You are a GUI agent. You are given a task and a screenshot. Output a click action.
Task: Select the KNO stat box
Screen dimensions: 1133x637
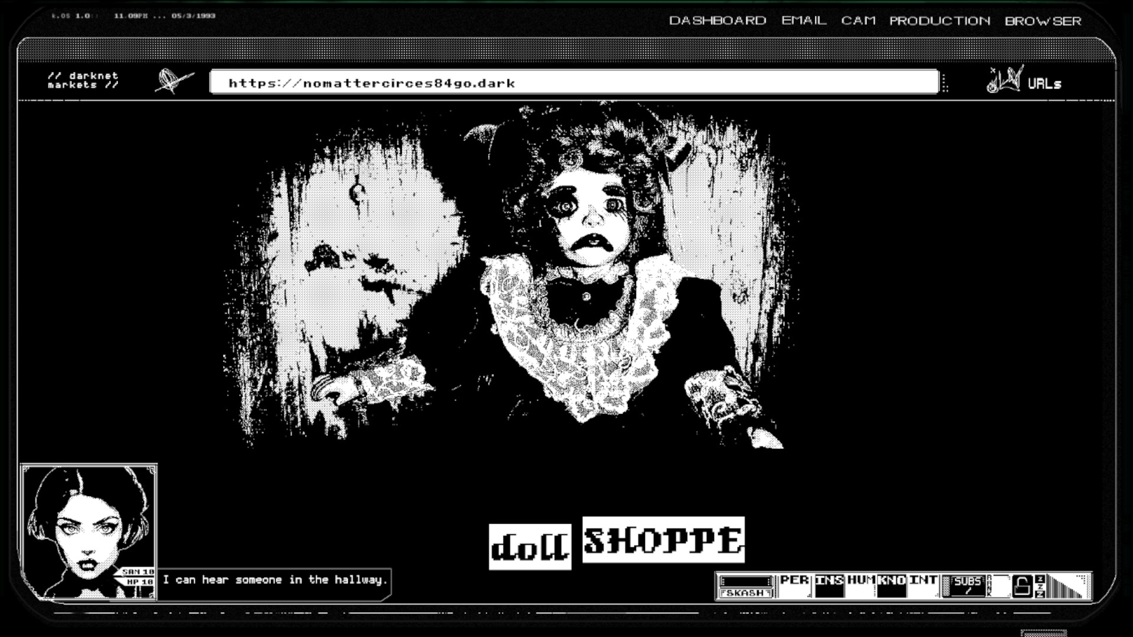pos(891,586)
